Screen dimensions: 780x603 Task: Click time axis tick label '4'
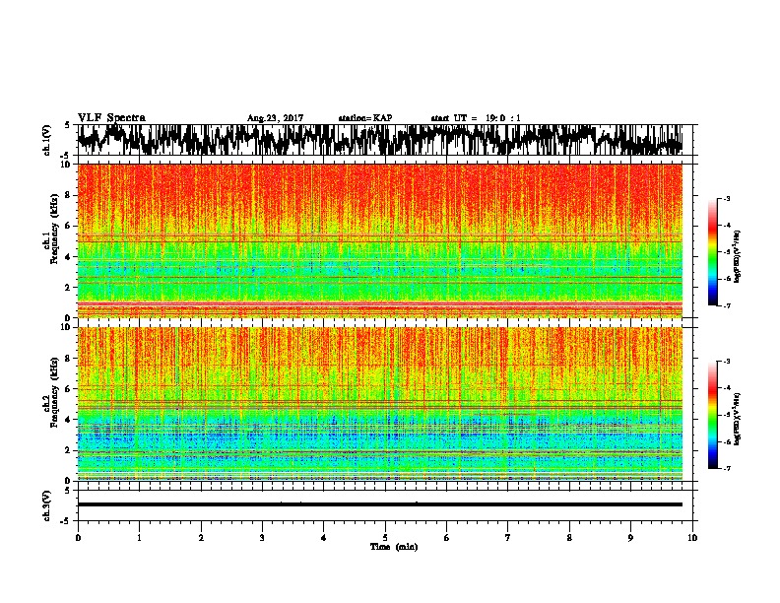coord(324,538)
